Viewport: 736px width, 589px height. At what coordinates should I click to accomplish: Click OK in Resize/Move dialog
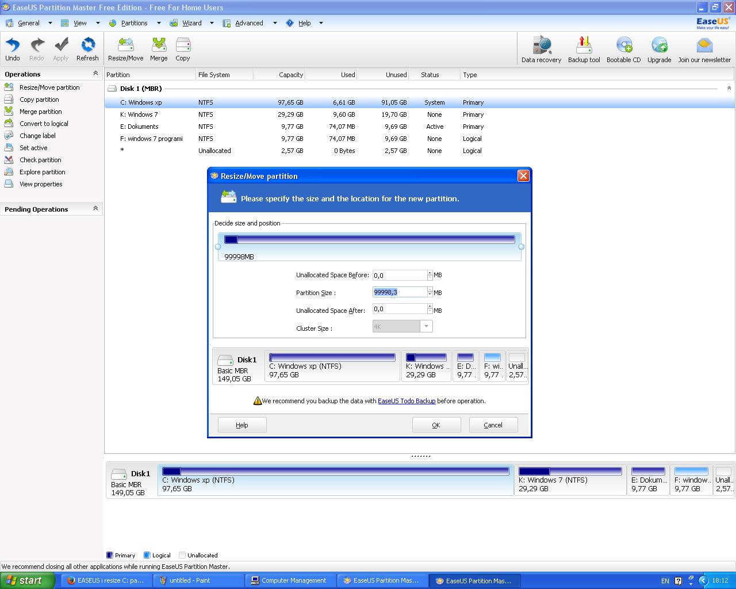coord(436,425)
